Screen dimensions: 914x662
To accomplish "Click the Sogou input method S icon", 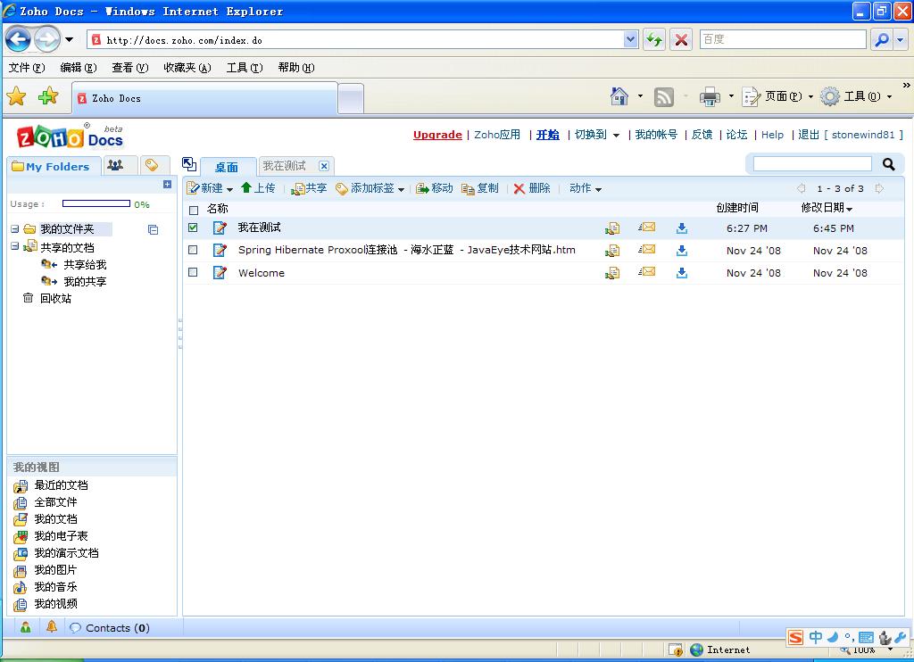I will [x=795, y=637].
